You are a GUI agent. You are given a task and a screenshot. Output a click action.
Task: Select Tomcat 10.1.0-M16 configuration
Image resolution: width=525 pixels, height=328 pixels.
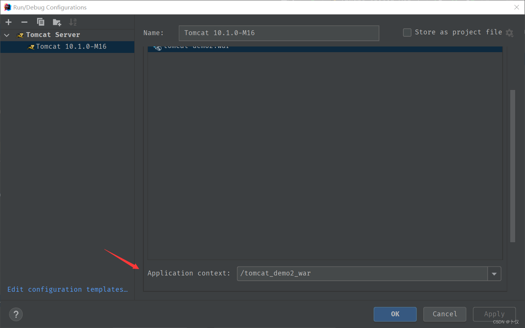[67, 47]
